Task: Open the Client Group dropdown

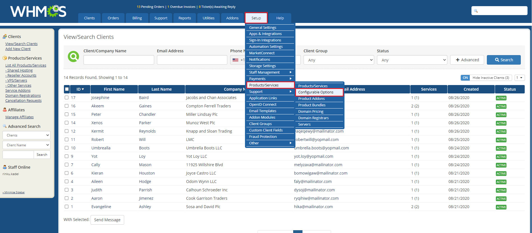Action: [x=339, y=60]
